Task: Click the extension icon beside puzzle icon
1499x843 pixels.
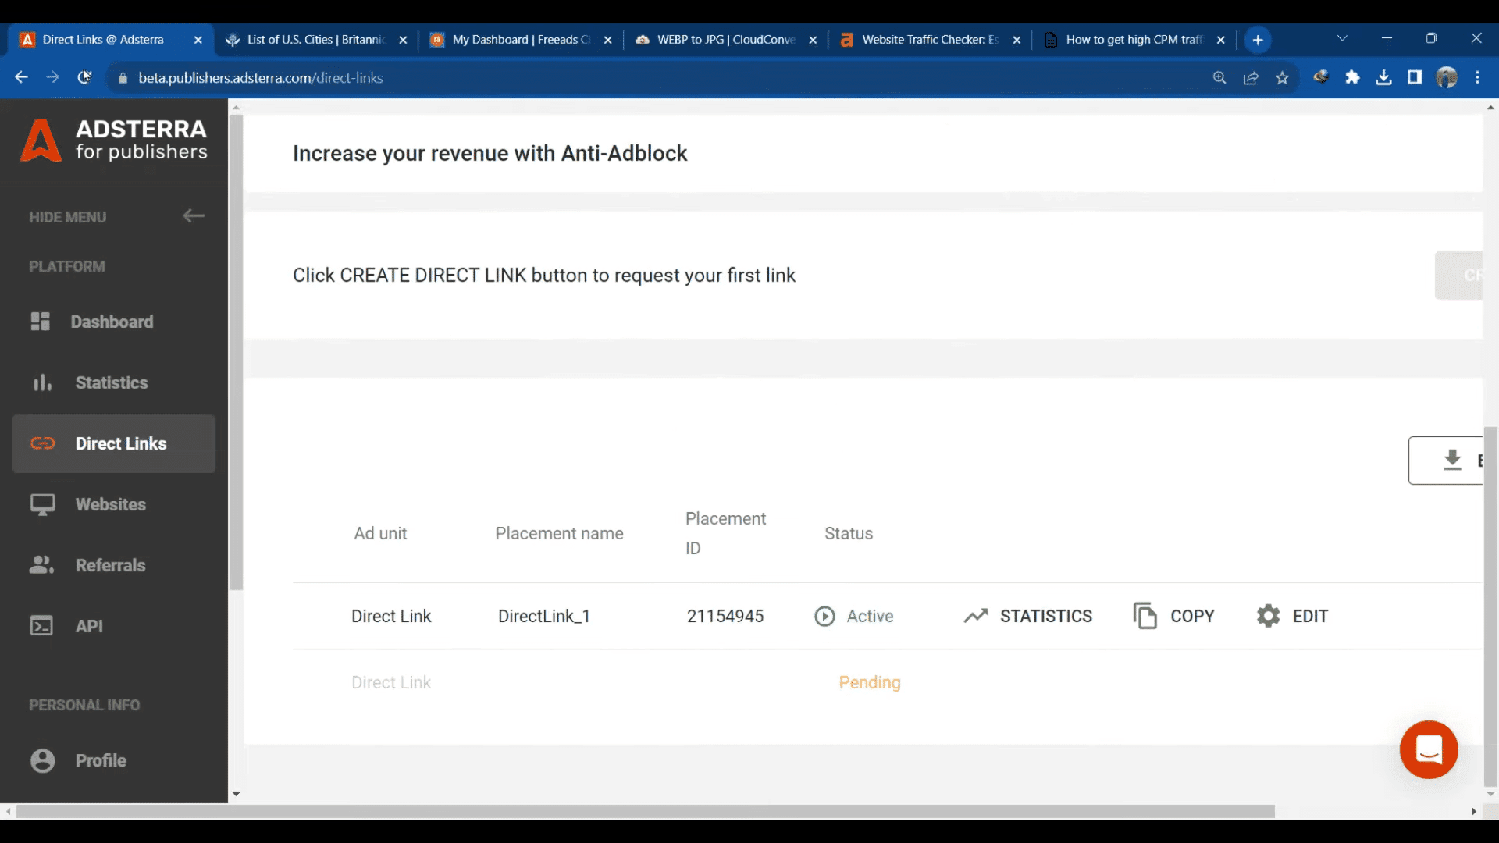Action: (1321, 77)
